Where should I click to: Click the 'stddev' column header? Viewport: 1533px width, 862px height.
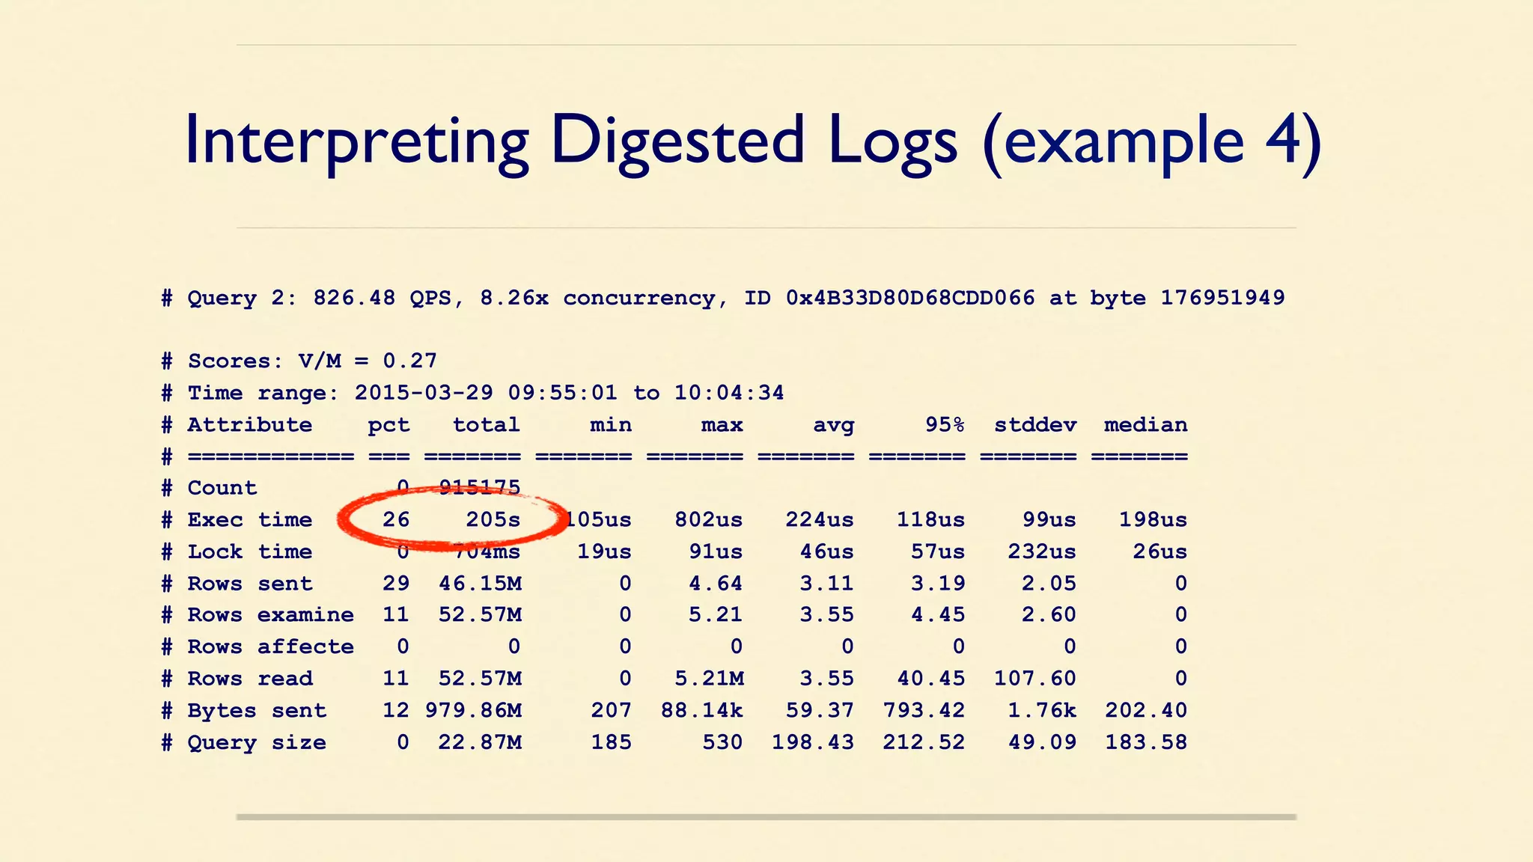[1035, 424]
